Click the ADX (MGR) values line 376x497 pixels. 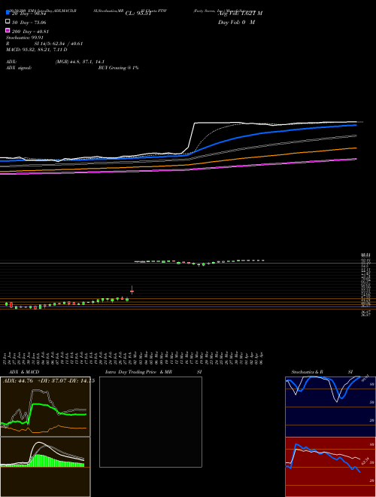tap(80, 62)
